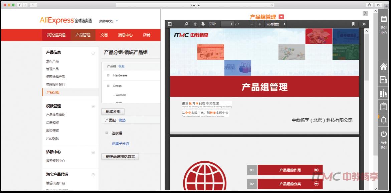Switch to the 消息中心 menu tab
391x193 pixels.
click(126, 35)
